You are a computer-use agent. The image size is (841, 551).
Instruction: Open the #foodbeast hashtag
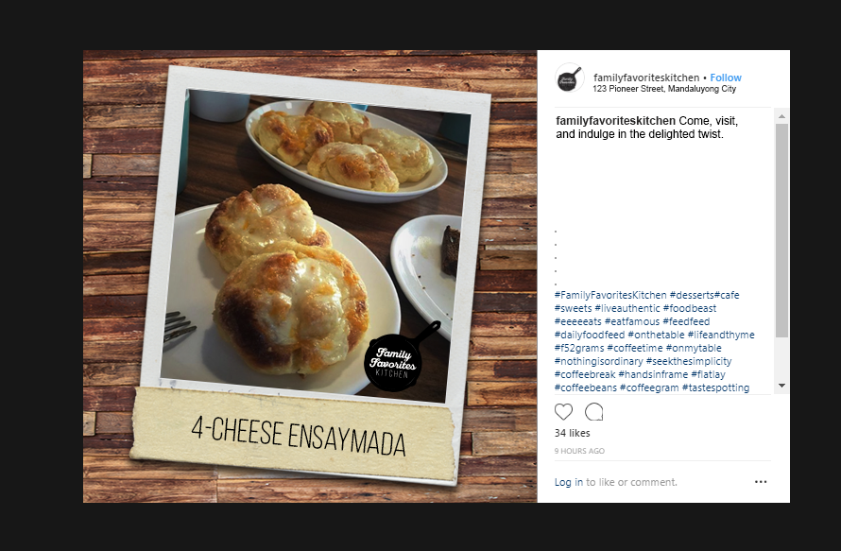click(x=690, y=308)
